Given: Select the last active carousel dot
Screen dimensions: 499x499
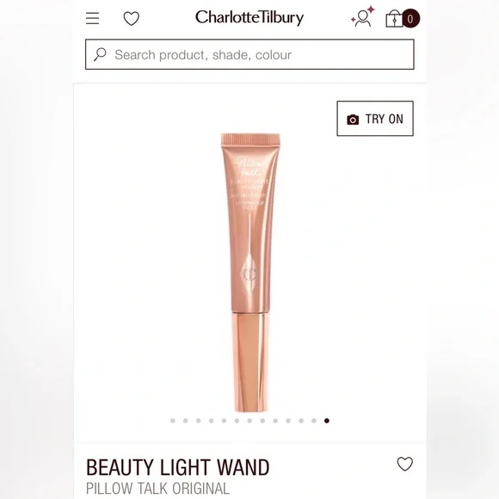Looking at the screenshot, I should (x=327, y=421).
